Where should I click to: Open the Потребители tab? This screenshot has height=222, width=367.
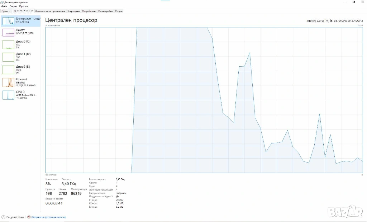[x=89, y=11]
